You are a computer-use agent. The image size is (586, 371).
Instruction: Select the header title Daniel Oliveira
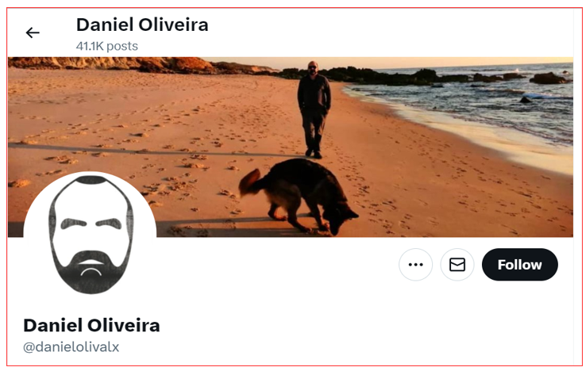(142, 25)
